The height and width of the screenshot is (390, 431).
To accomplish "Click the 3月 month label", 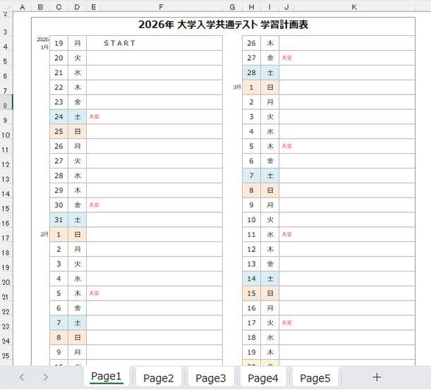I will (x=237, y=87).
